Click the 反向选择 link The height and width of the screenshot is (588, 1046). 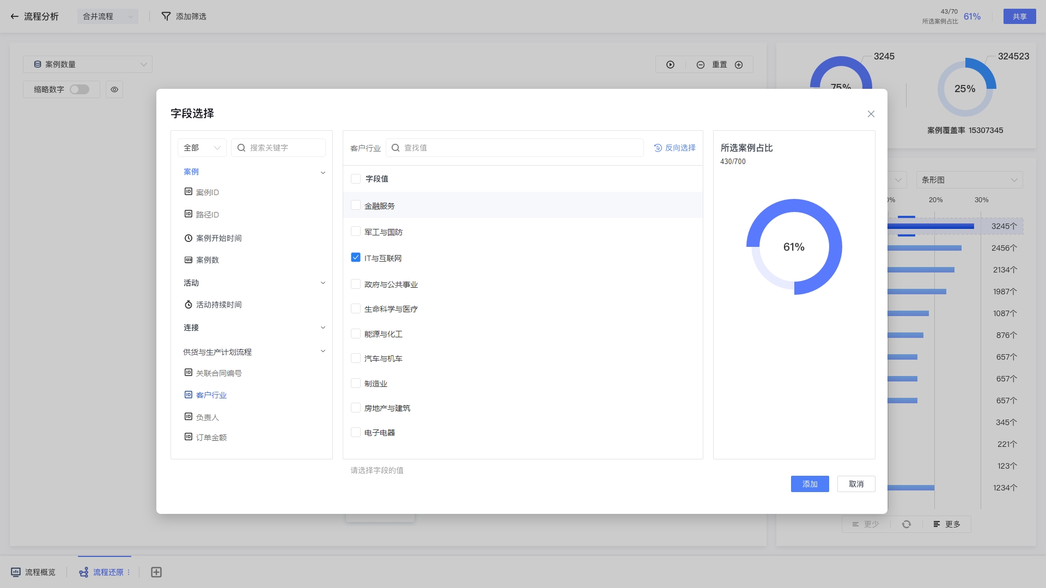pyautogui.click(x=674, y=148)
